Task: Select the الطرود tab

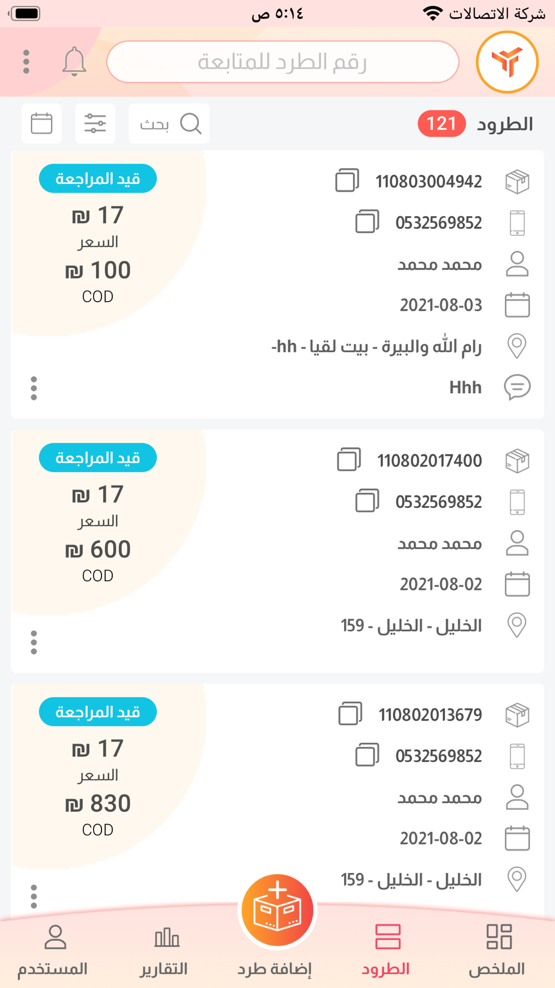Action: click(x=386, y=950)
